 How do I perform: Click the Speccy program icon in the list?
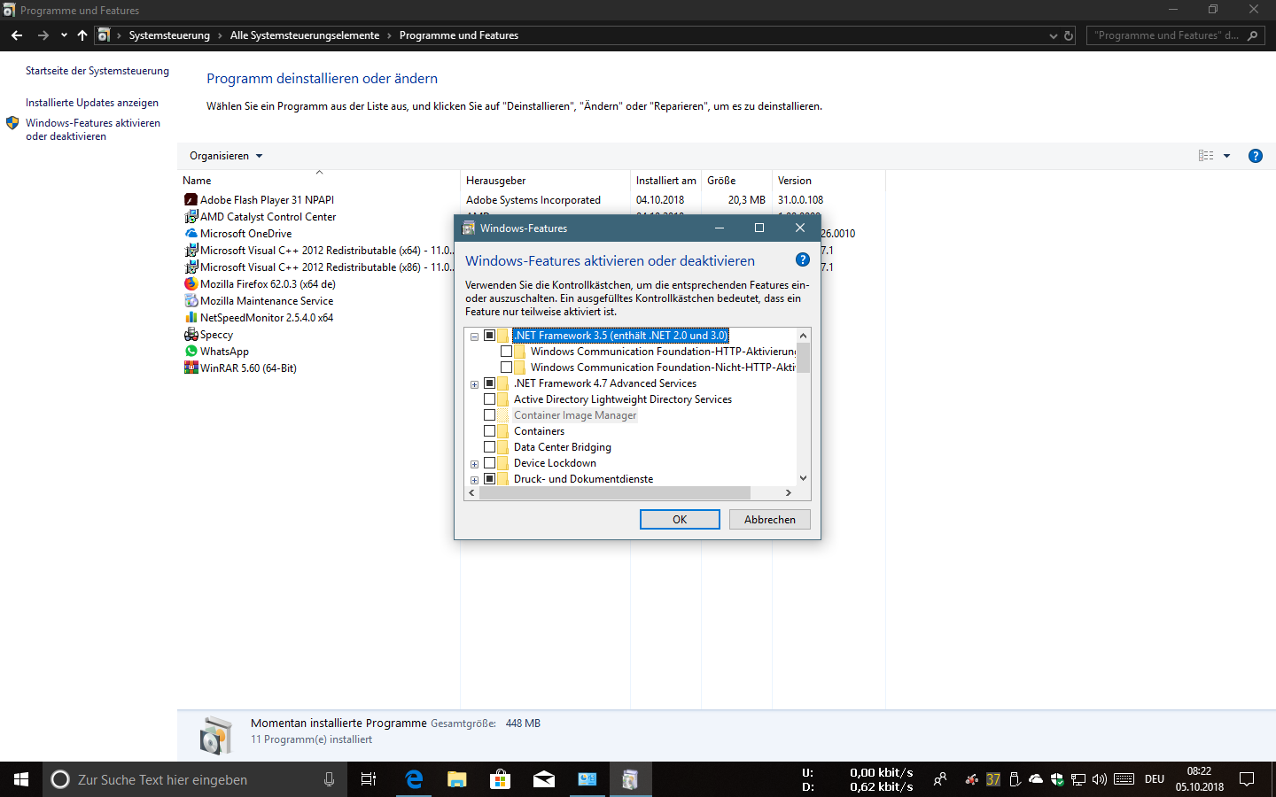click(191, 335)
